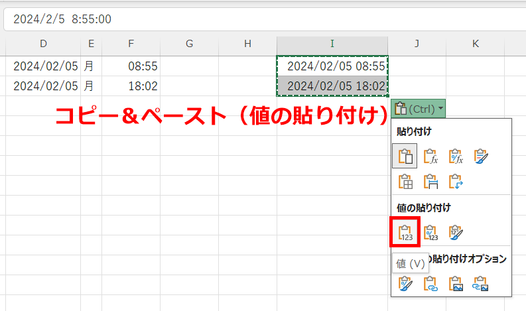Image resolution: width=526 pixels, height=311 pixels.
Task: Click the Transpose paste icon
Action: [x=456, y=181]
